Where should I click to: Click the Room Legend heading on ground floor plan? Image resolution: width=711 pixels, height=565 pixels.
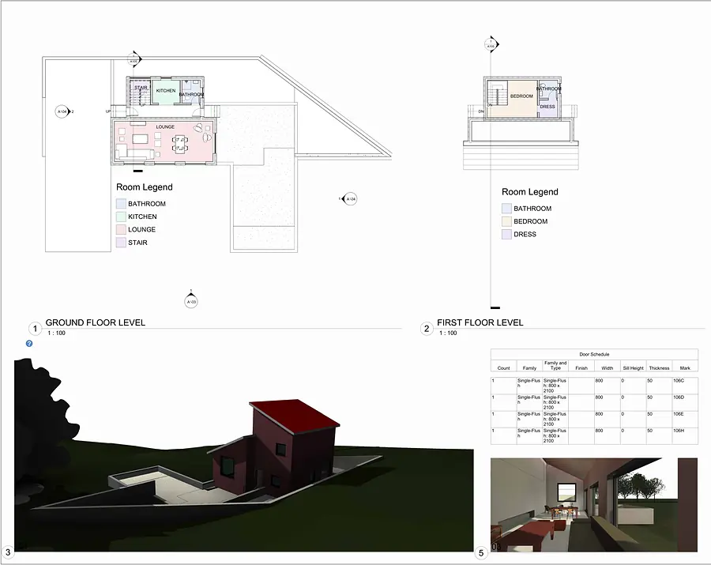point(145,186)
